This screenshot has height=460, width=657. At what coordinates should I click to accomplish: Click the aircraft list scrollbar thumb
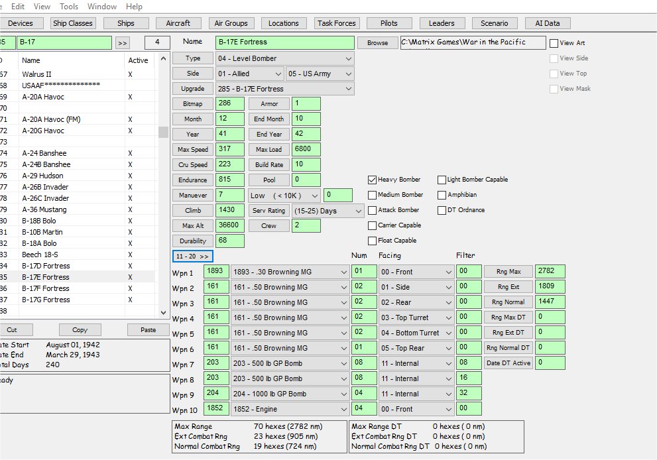[x=163, y=133]
